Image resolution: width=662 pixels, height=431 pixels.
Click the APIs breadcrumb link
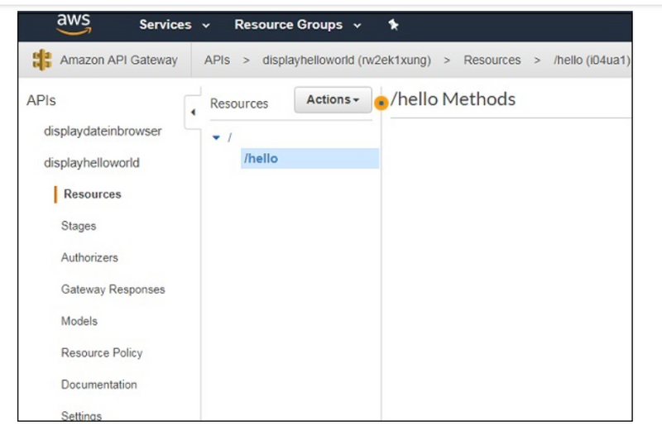tap(217, 60)
